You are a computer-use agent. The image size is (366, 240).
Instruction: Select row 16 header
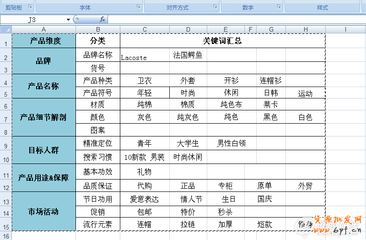point(5,236)
